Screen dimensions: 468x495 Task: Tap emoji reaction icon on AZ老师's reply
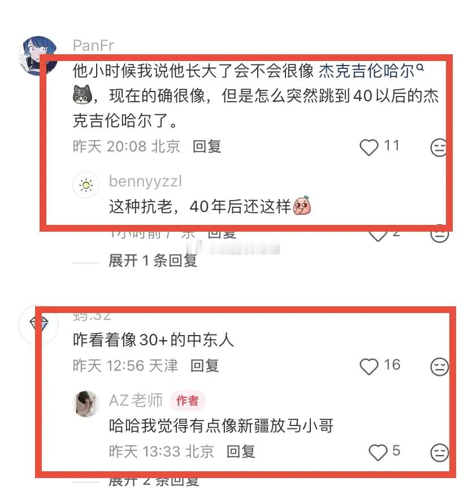point(439,453)
